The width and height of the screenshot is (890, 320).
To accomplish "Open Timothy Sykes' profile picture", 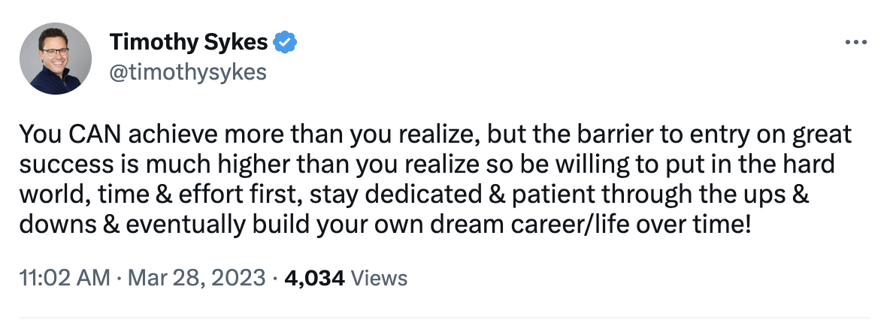I will tap(55, 57).
